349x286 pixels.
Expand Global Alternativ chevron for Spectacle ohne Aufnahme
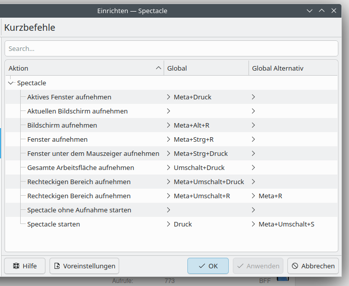pos(254,210)
